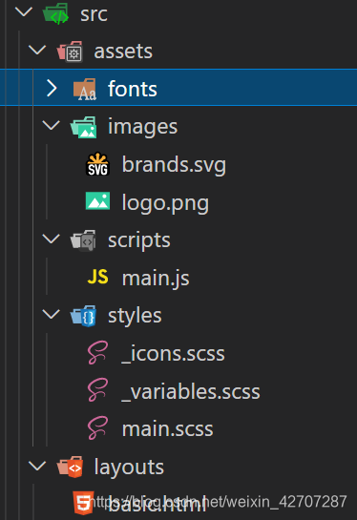The width and height of the screenshot is (357, 520).
Task: Click the styles folder braces icon
Action: pos(83,316)
